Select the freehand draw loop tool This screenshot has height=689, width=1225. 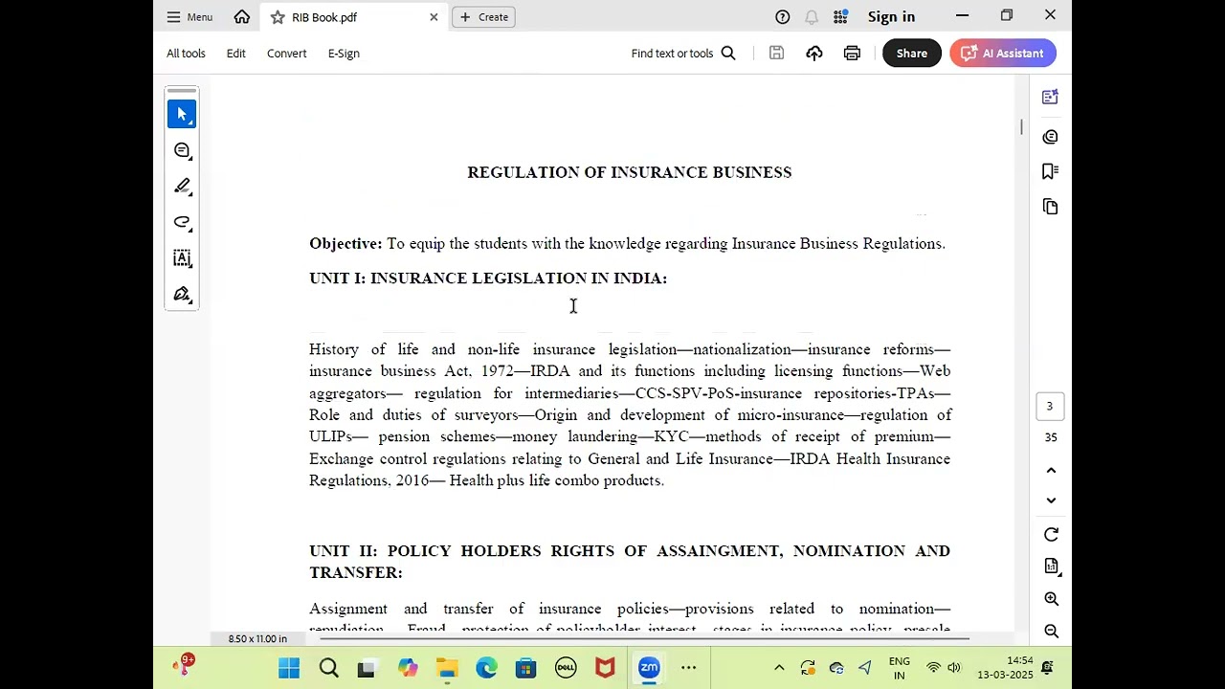point(182,222)
